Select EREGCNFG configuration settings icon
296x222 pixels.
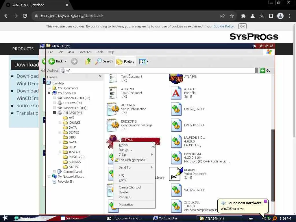(x=113, y=125)
